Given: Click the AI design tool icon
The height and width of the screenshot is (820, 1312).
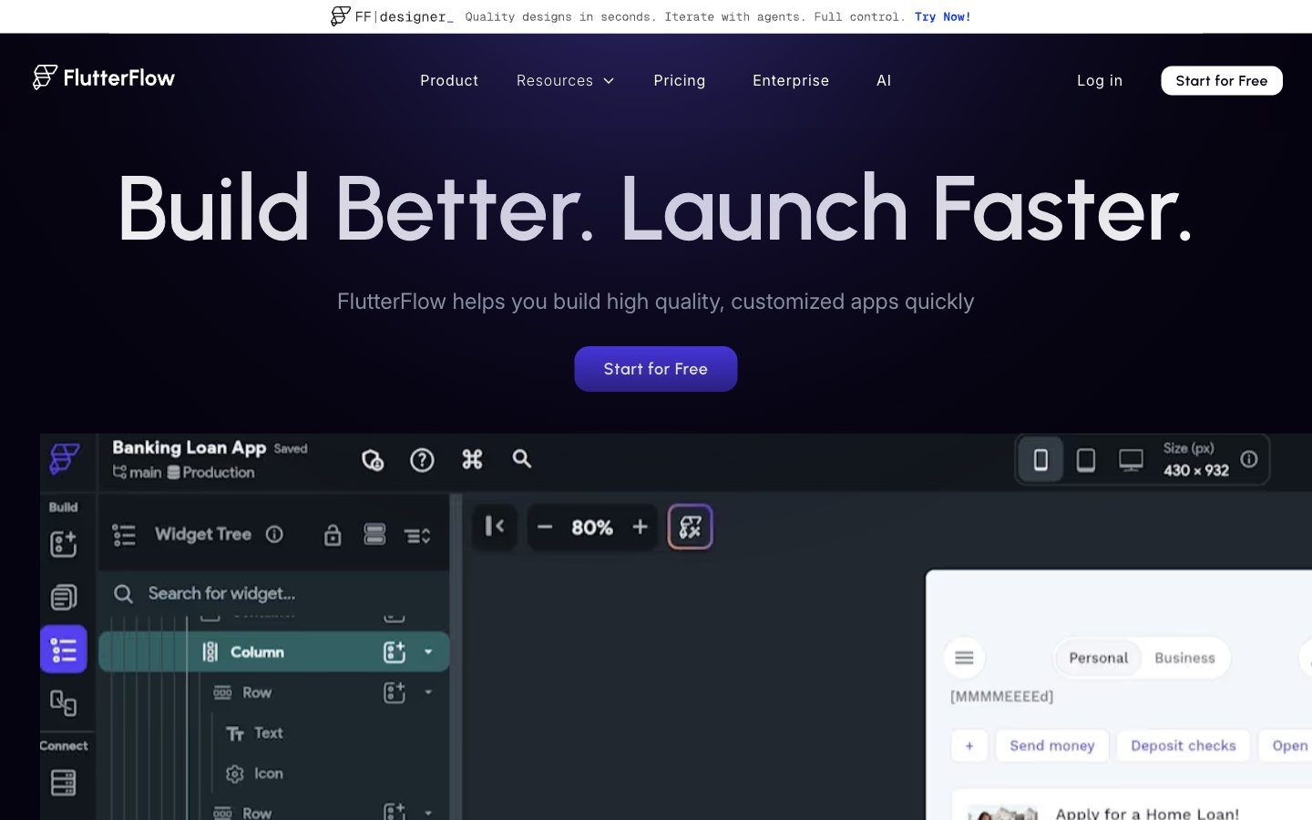Looking at the screenshot, I should click(x=691, y=527).
